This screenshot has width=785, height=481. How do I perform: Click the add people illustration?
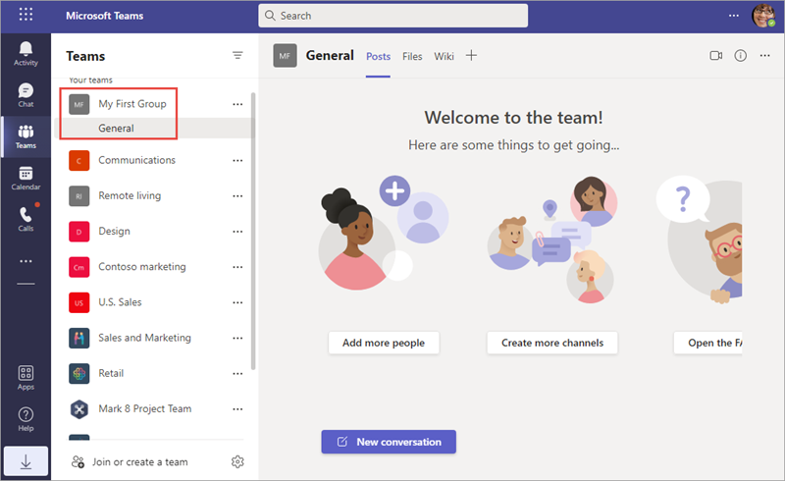(x=384, y=233)
